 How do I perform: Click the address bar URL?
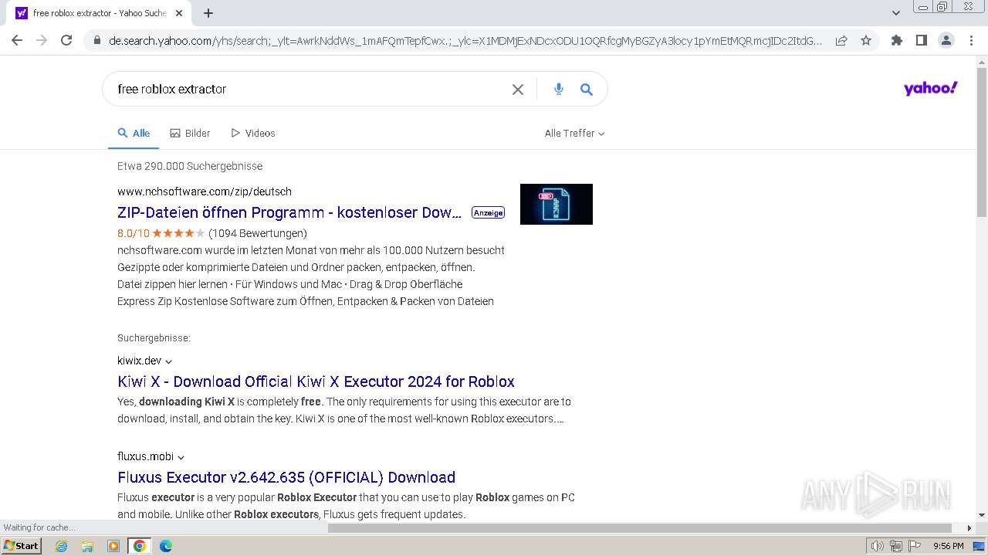(465, 40)
